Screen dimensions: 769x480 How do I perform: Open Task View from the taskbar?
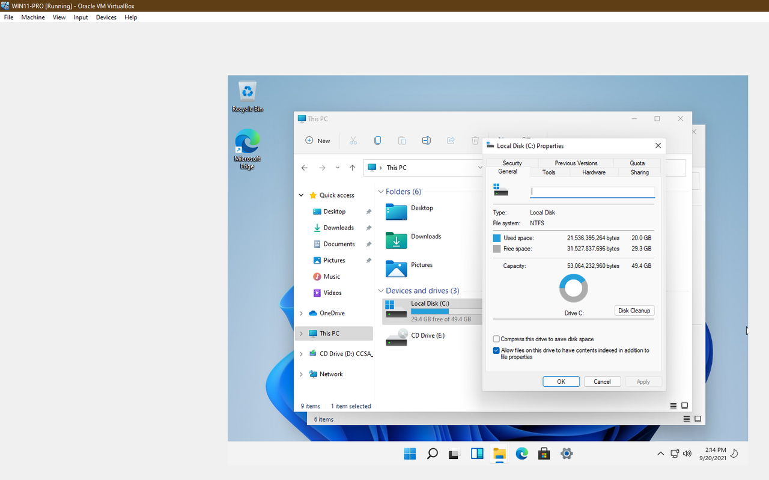point(455,454)
